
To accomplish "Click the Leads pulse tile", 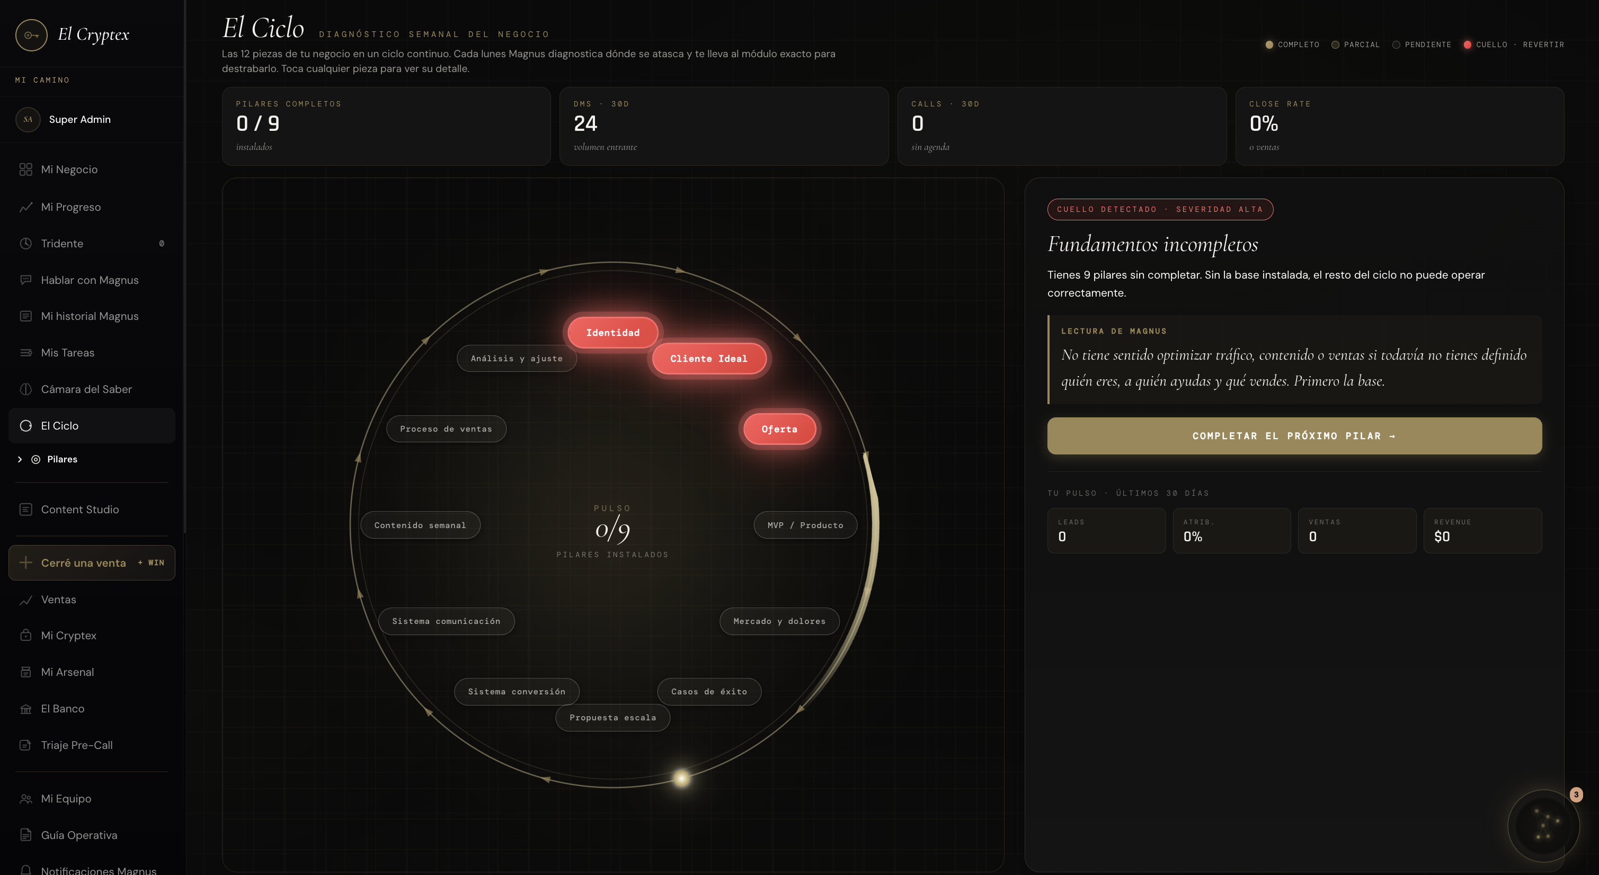I will coord(1106,531).
